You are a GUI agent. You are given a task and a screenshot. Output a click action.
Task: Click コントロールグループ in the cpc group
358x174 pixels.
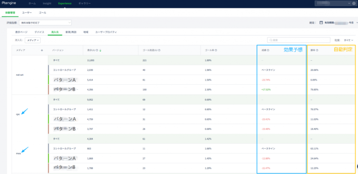[x=64, y=109]
